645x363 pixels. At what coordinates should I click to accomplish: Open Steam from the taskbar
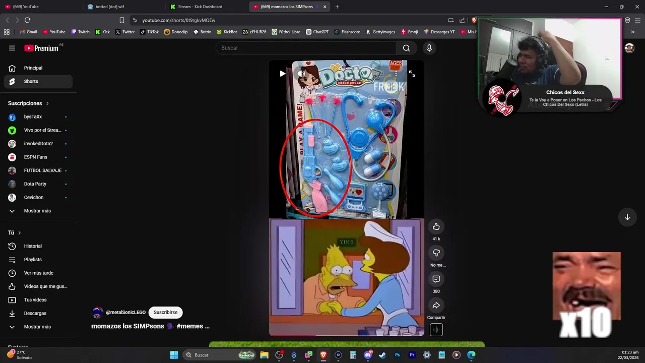click(382, 355)
